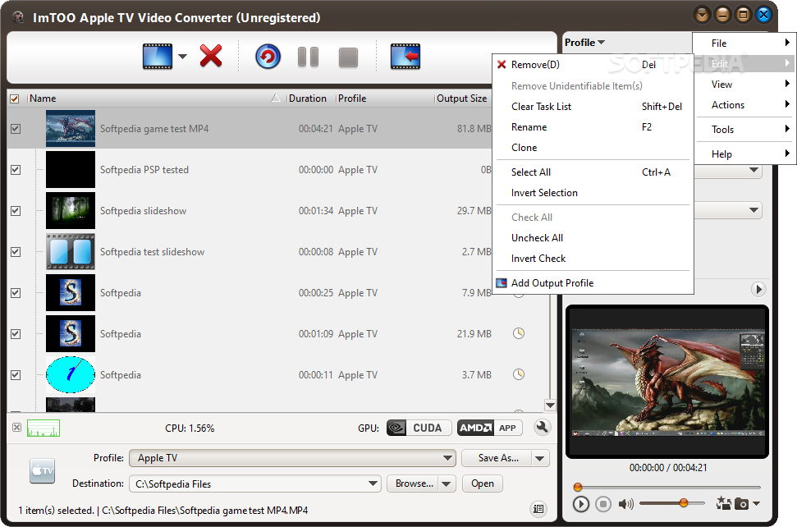Choose Add Output Profile menu entry
797x527 pixels.
click(593, 283)
